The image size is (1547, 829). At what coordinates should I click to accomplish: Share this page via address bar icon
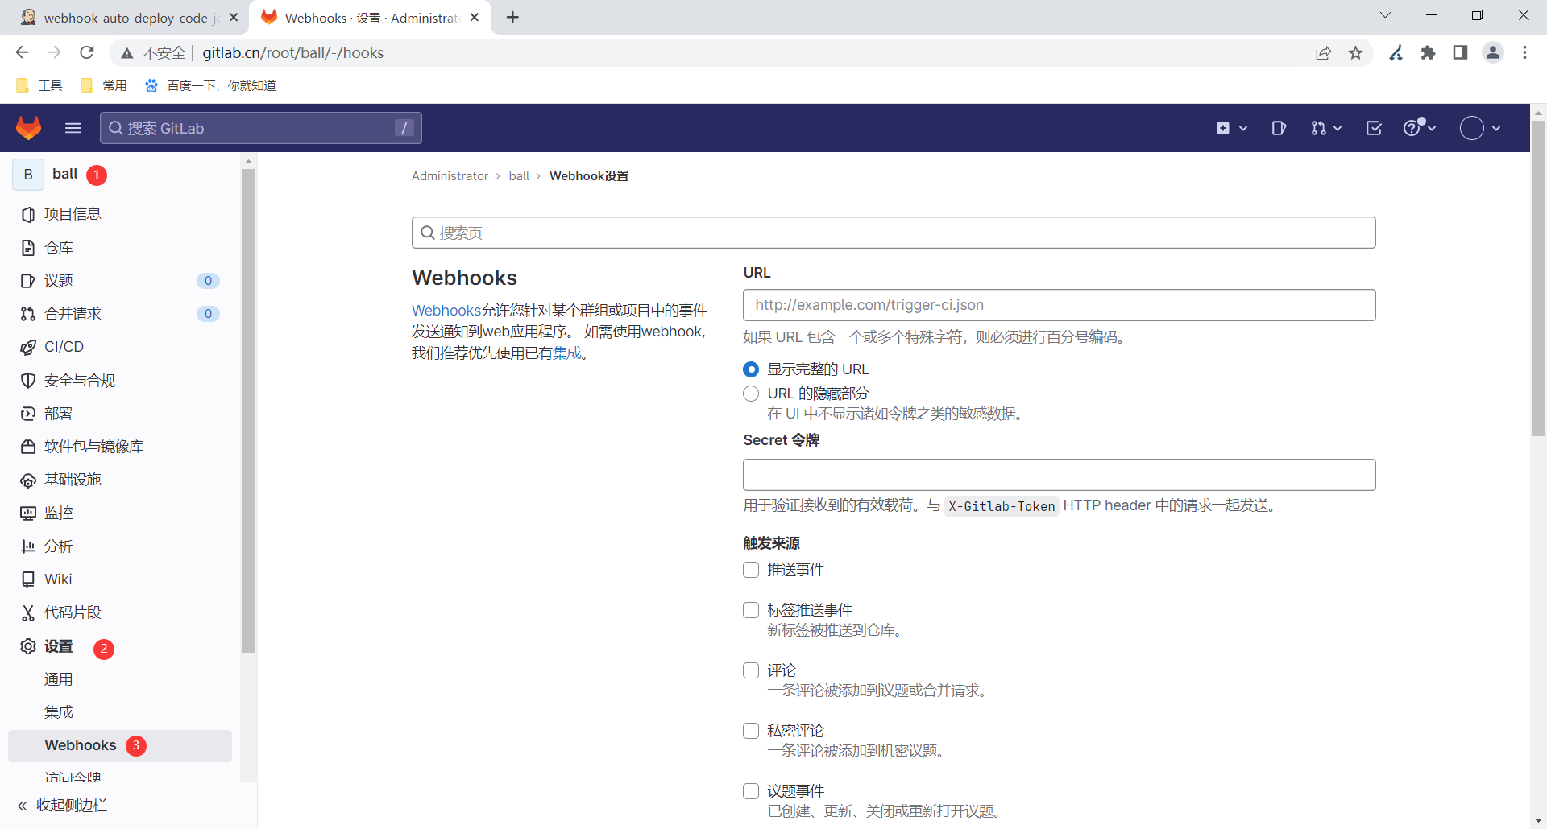(1323, 52)
